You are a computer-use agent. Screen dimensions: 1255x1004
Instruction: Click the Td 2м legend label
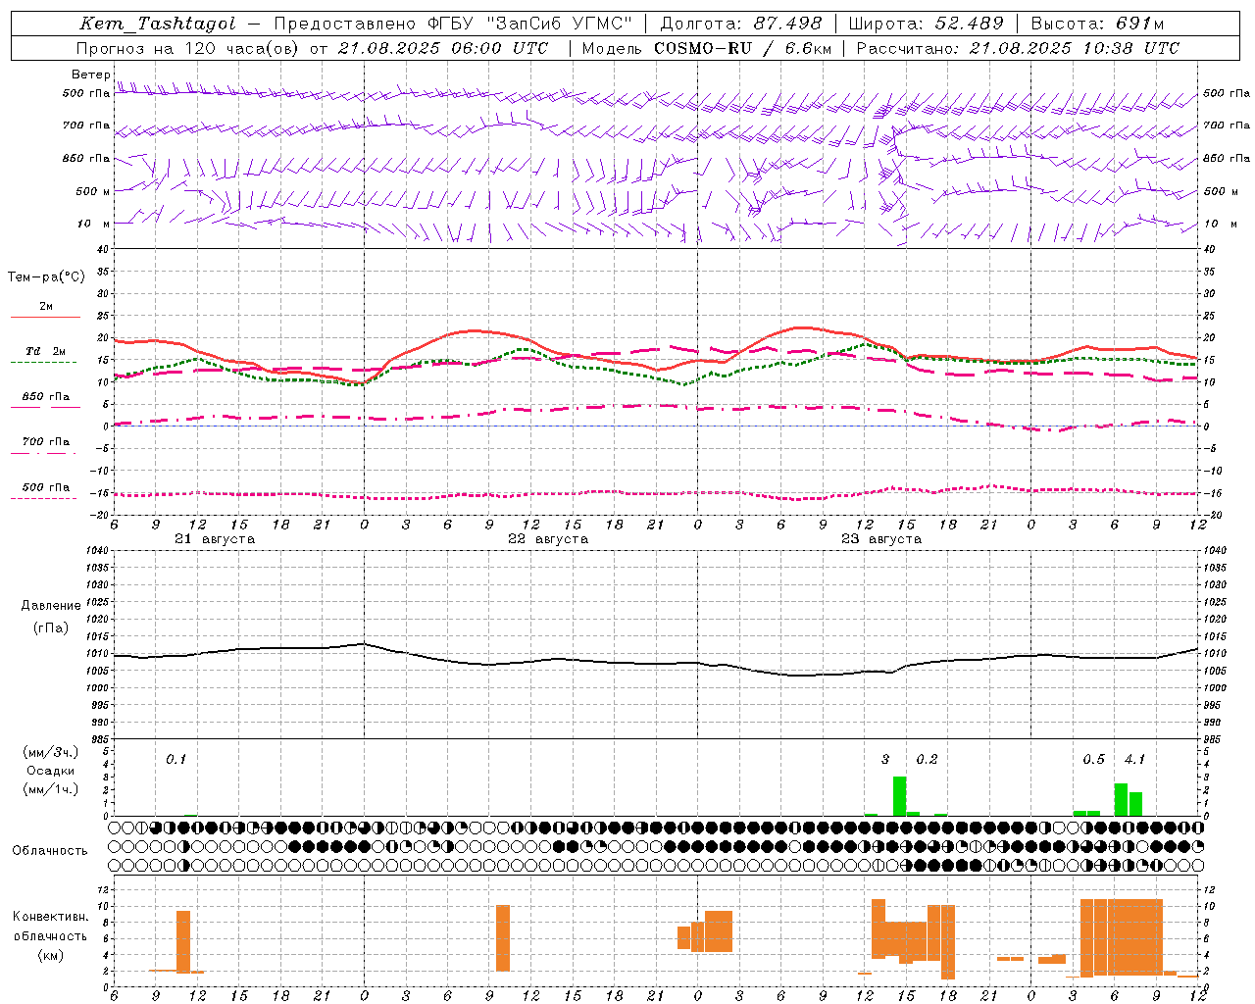(x=46, y=351)
